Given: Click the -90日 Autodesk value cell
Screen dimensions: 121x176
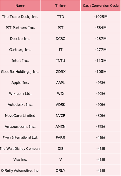Looking at the screenshot, I should pos(101,105).
